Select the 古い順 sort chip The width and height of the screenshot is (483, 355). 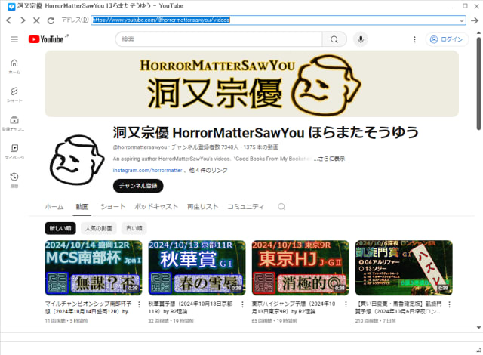[x=134, y=228]
